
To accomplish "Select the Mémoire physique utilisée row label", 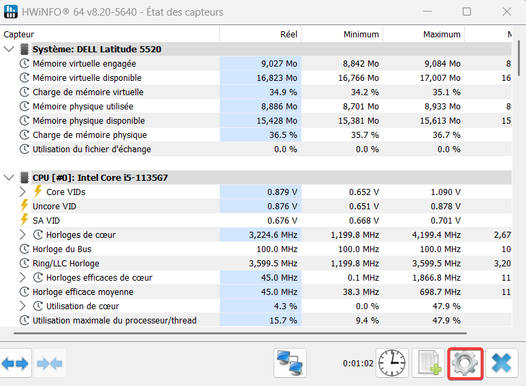I will [83, 107].
